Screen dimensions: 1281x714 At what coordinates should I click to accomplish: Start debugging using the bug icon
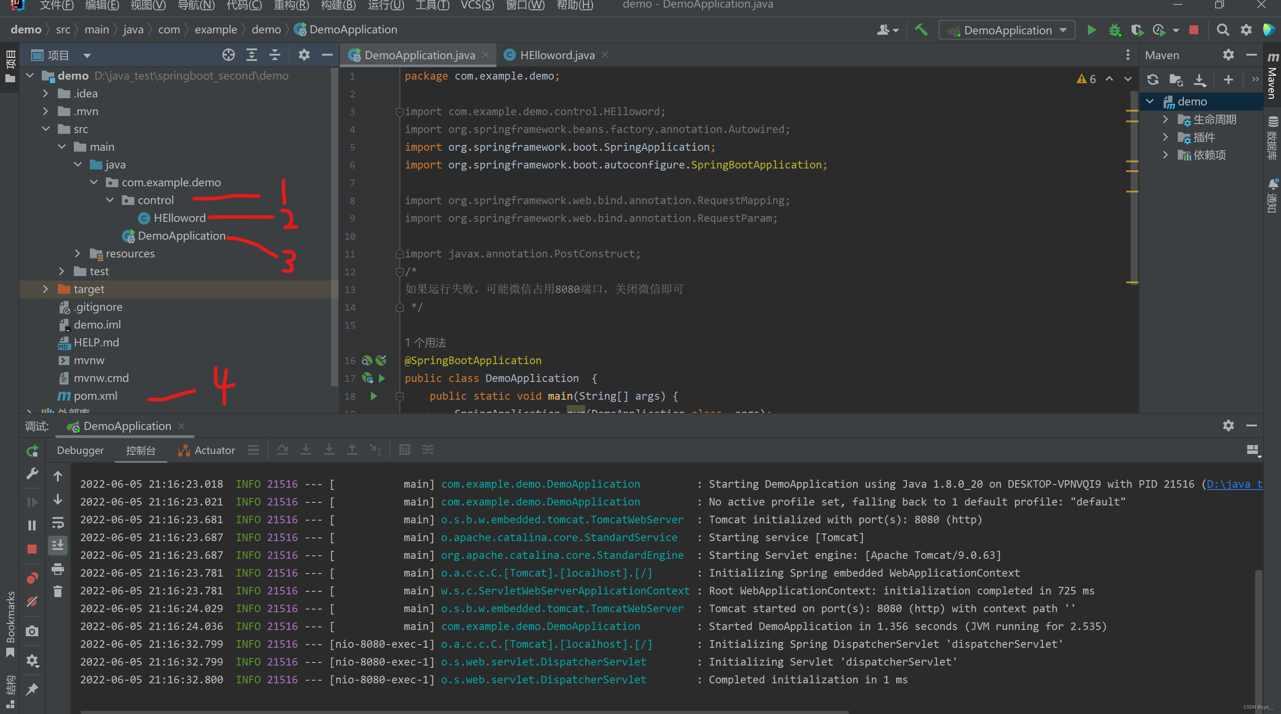coord(1115,29)
